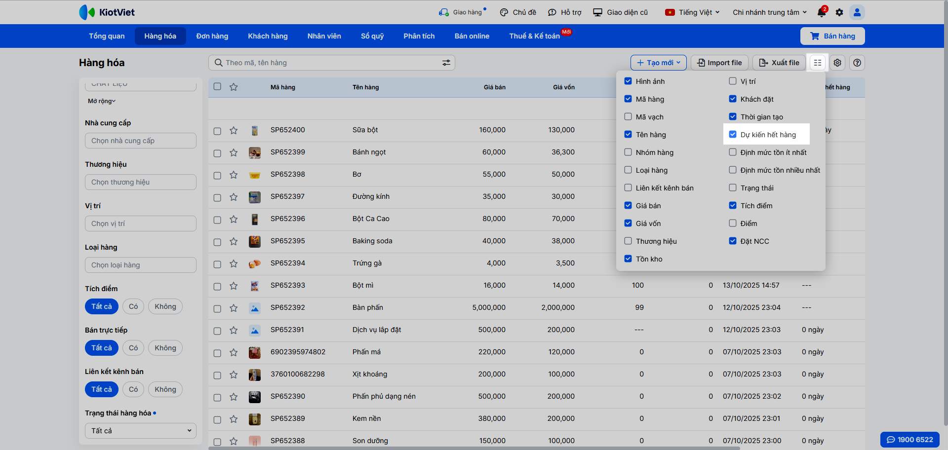948x450 pixels.
Task: Open Baking soda product thumbnail
Action: (x=255, y=241)
